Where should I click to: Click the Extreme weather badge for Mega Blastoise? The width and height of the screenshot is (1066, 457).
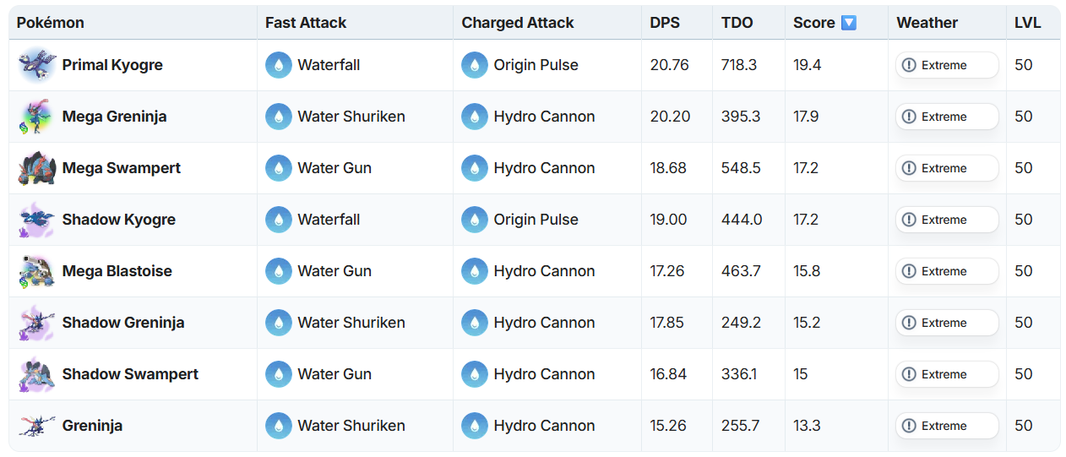[x=947, y=271]
